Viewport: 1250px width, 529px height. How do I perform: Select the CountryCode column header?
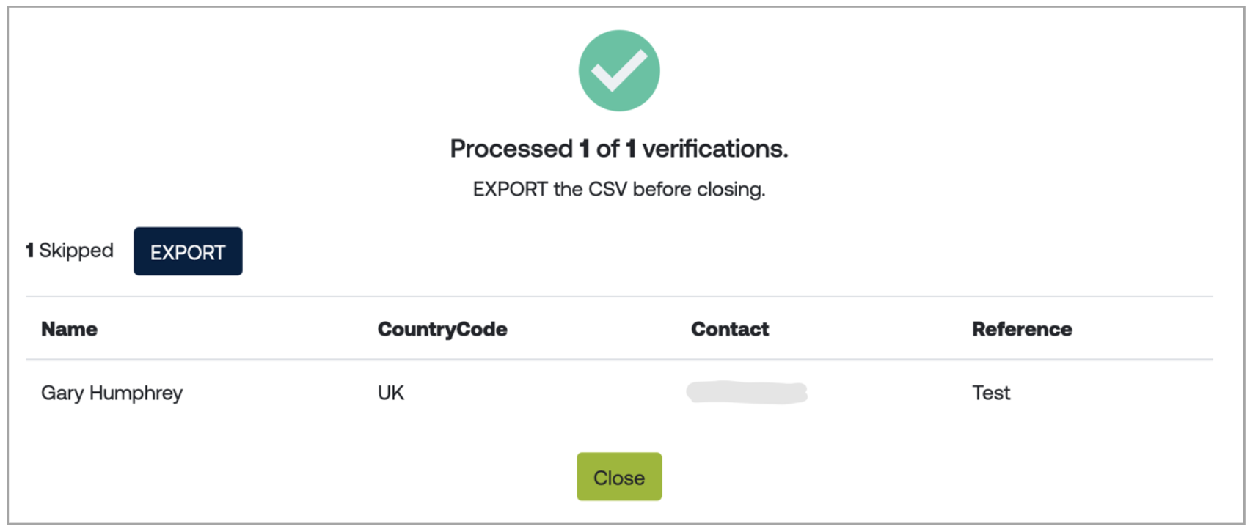442,329
